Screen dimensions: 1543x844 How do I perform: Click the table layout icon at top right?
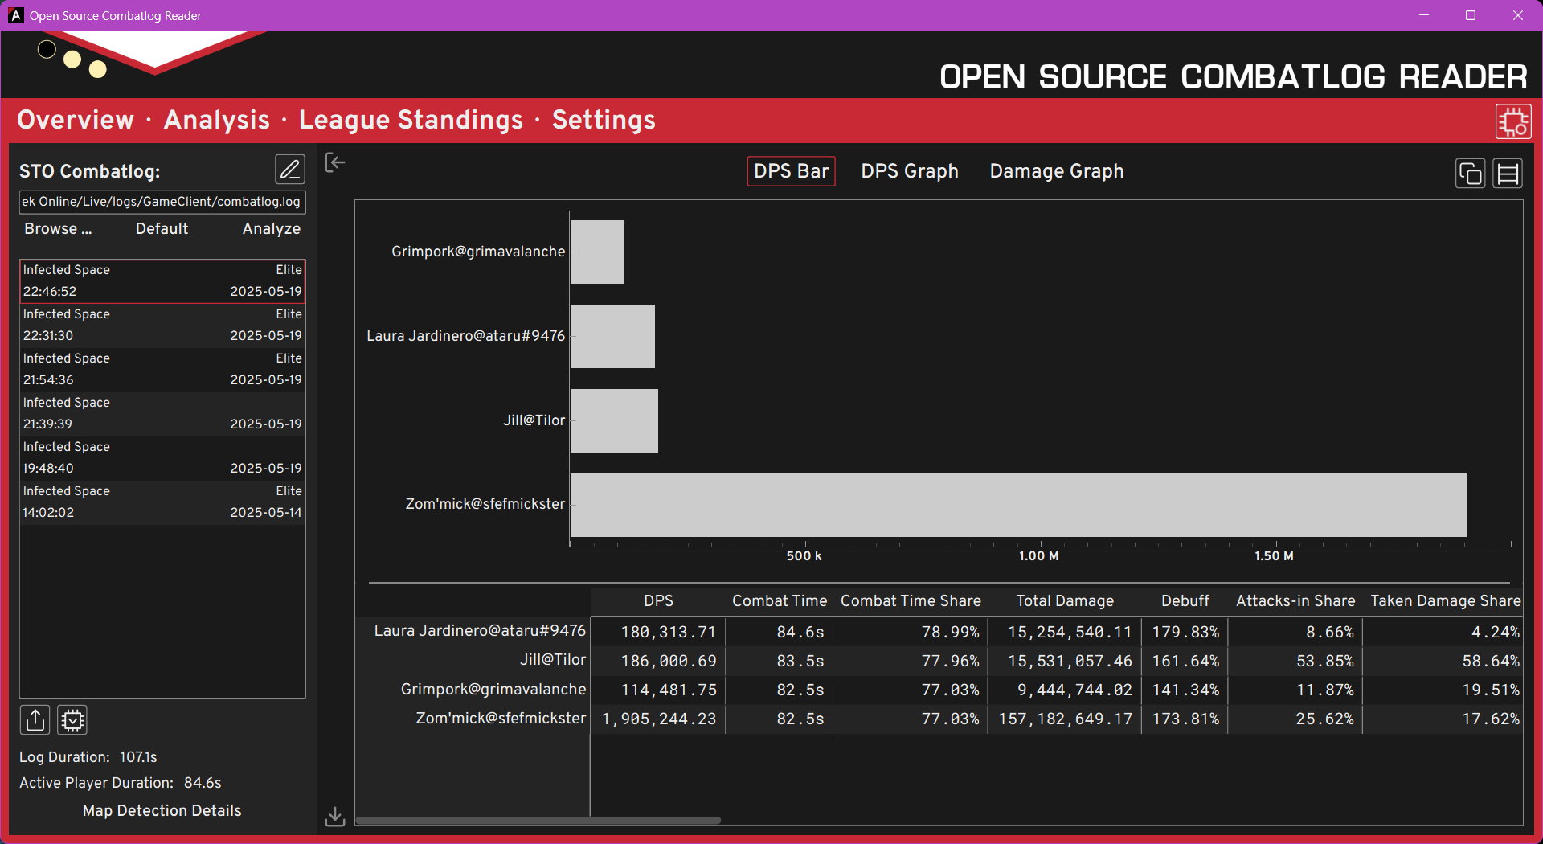pos(1508,174)
